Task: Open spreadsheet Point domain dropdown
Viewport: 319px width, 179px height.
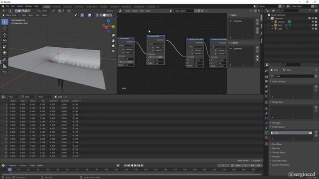Action: click(x=45, y=97)
